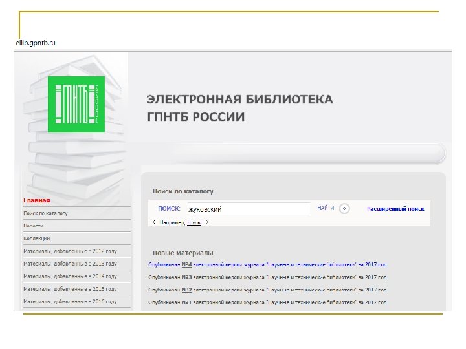Screen dimensions: 466x349
Task: Open Поиск по каталогу in sidebar
Action: [45, 213]
